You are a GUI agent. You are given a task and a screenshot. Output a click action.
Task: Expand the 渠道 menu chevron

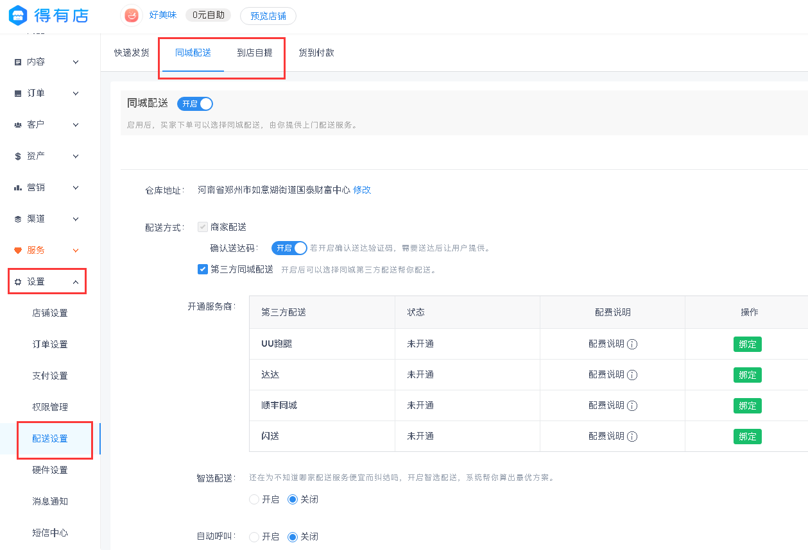point(76,219)
